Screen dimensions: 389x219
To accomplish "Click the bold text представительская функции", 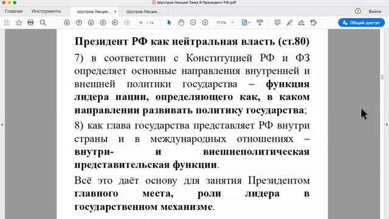I will pos(146,165).
